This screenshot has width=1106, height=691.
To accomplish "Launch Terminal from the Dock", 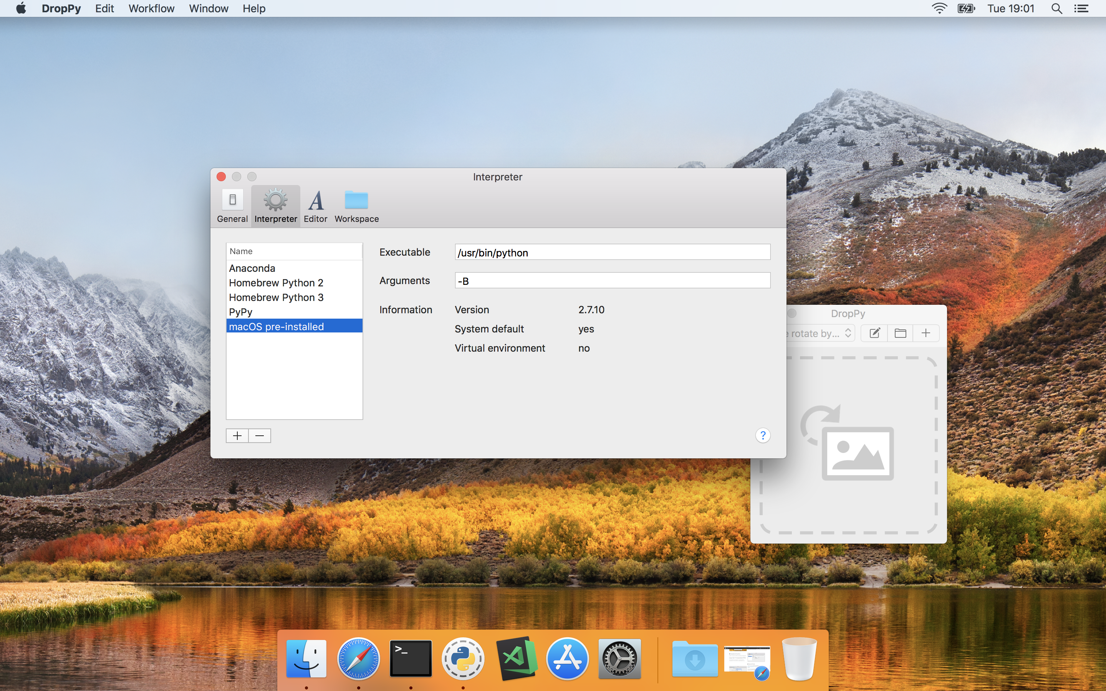I will point(411,658).
